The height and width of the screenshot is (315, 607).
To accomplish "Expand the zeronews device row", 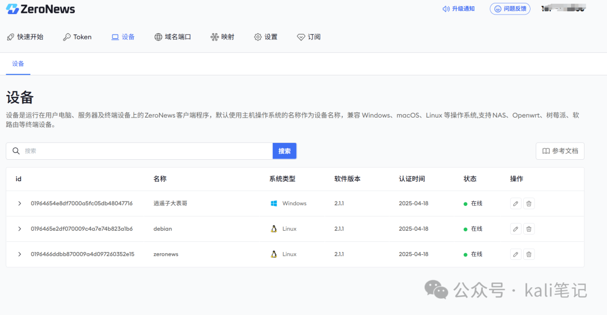I will click(20, 254).
